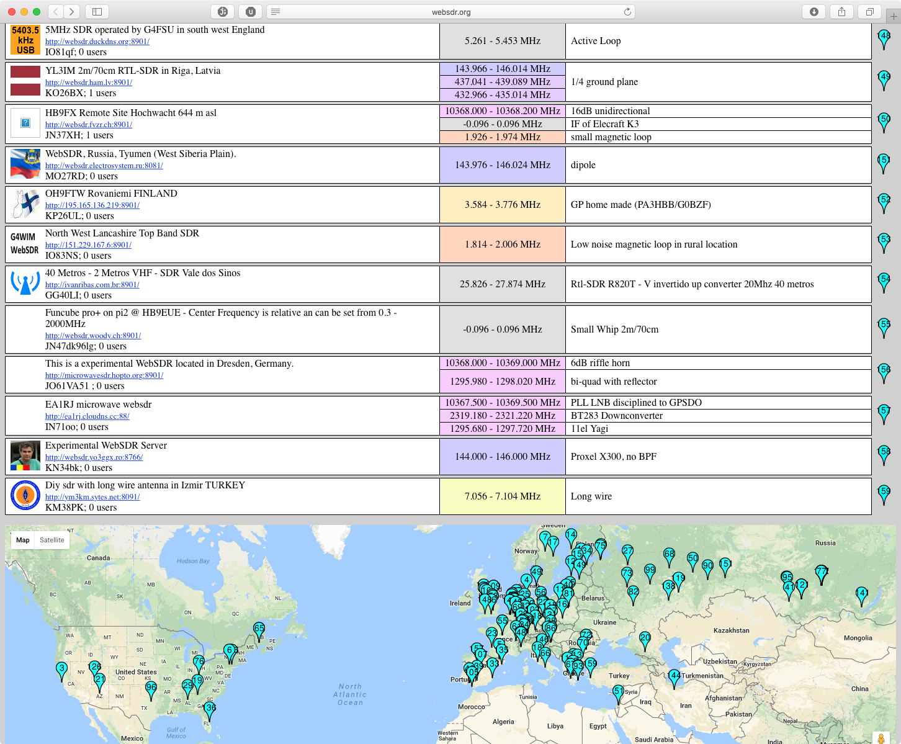This screenshot has width=901, height=744.
Task: Click the Street View pegman icon
Action: tap(881, 738)
